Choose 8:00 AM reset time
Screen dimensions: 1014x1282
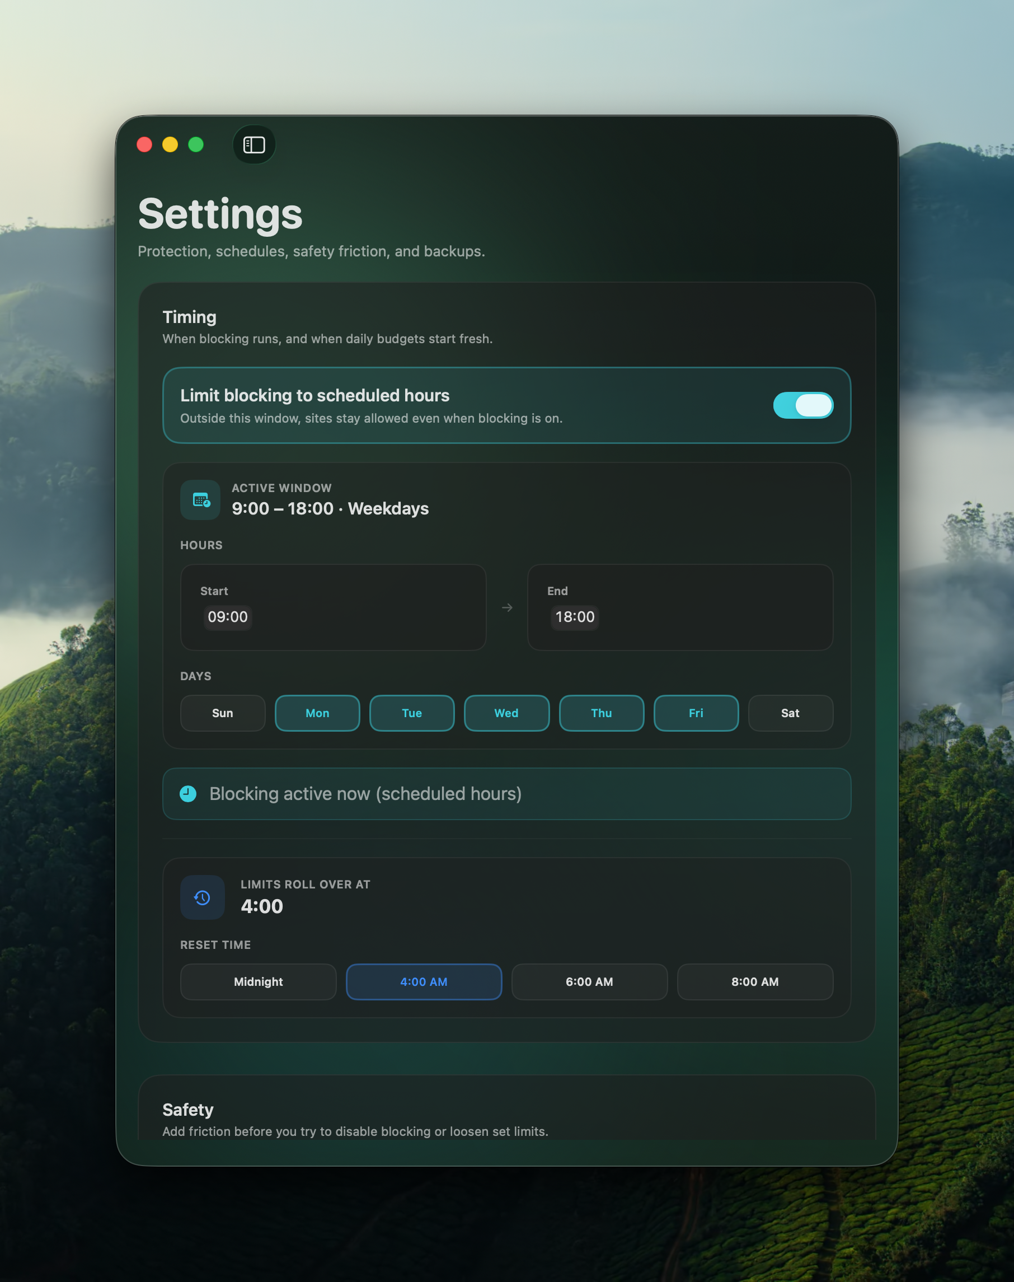[755, 981]
